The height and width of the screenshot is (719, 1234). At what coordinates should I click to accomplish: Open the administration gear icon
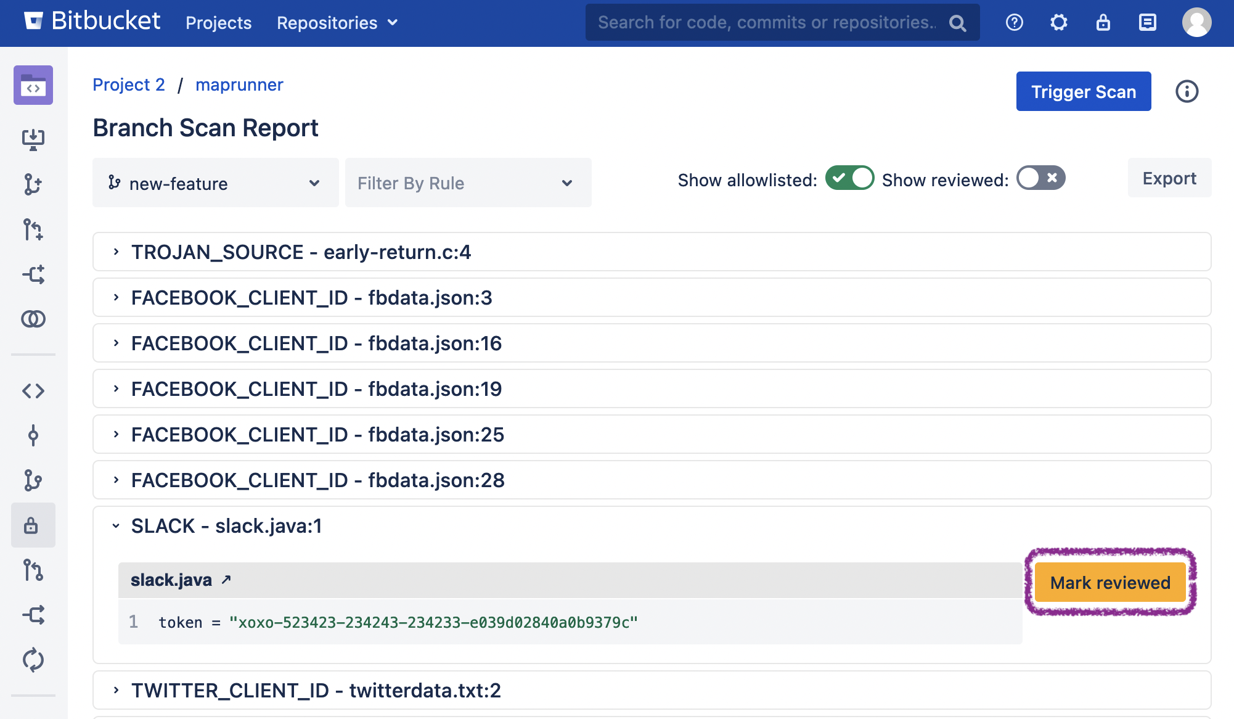(1058, 23)
